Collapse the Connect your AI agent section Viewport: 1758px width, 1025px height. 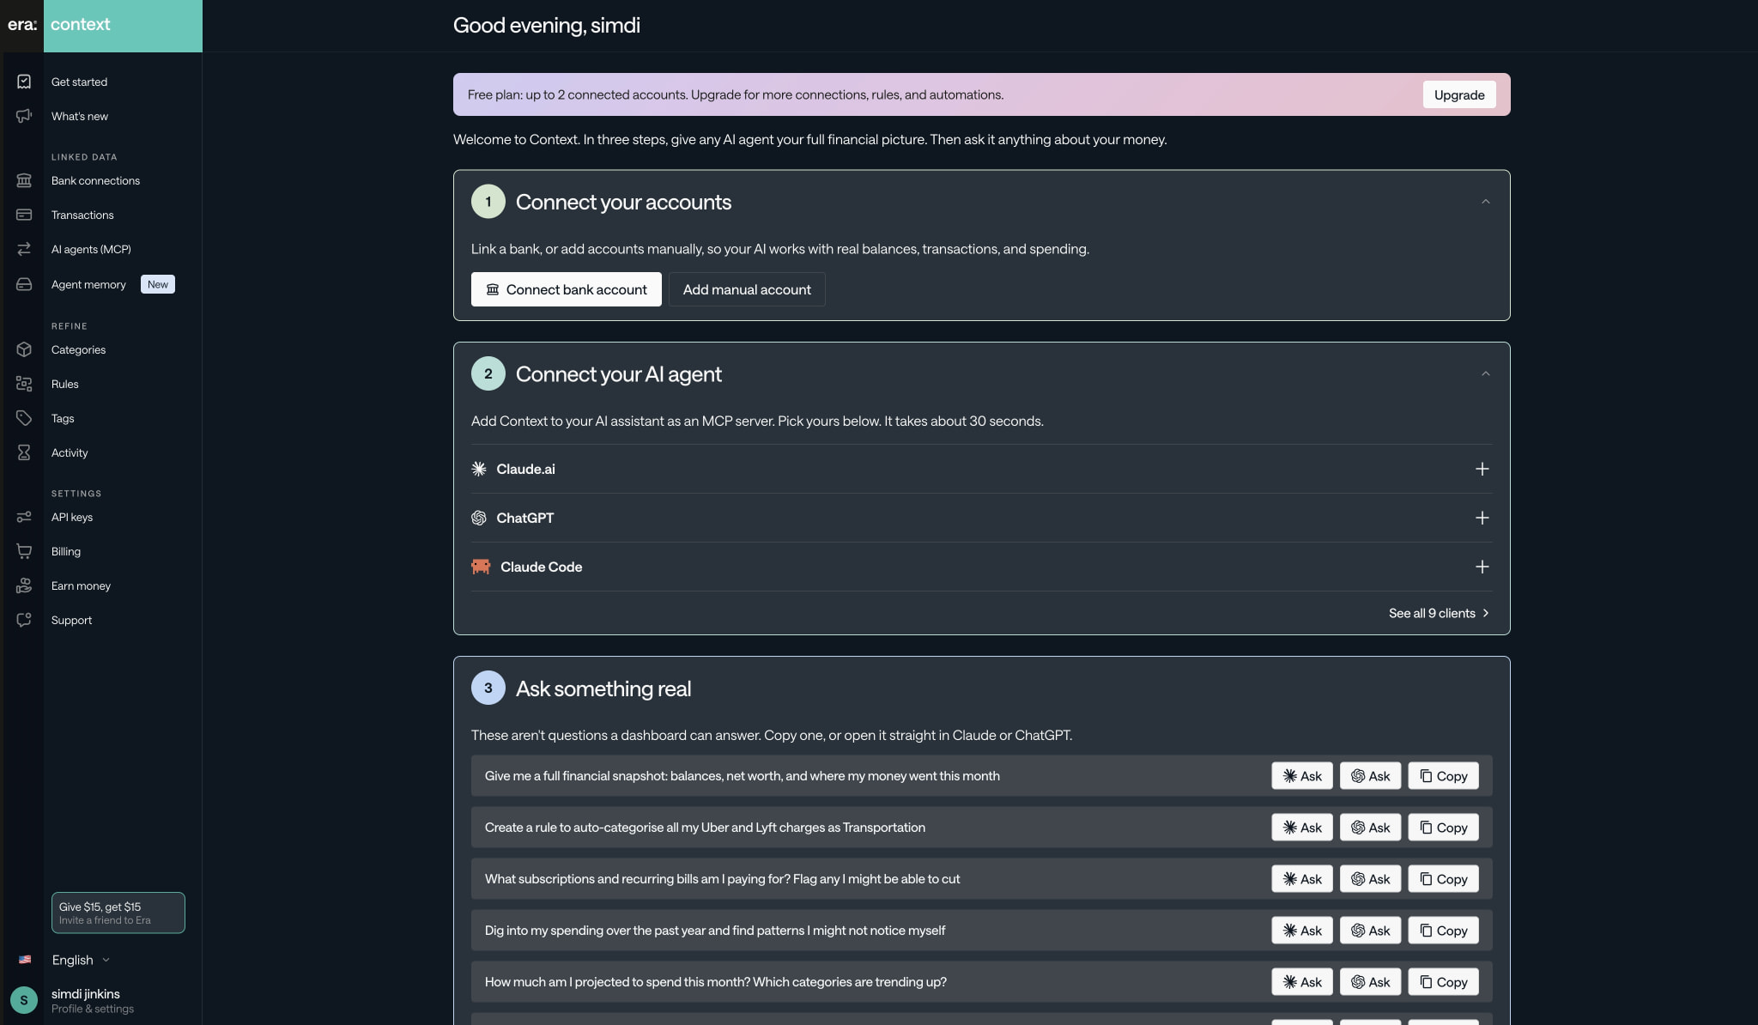1485,373
